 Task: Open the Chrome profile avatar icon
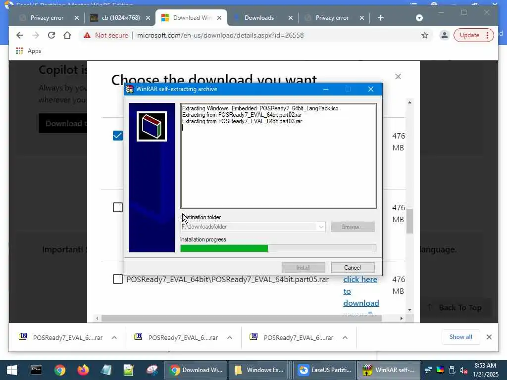[445, 35]
